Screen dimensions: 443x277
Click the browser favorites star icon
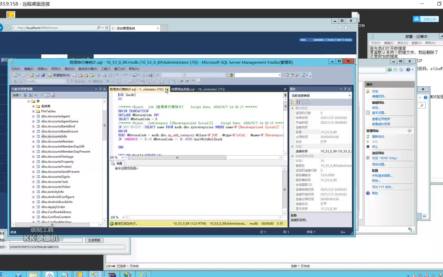click(346, 28)
